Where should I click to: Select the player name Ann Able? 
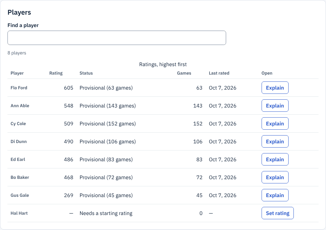pyautogui.click(x=20, y=106)
